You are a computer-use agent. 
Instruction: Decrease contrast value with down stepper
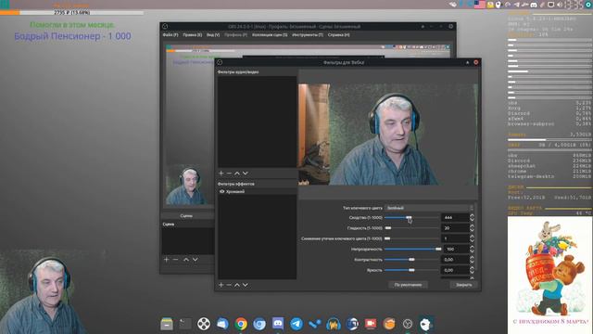pos(472,262)
